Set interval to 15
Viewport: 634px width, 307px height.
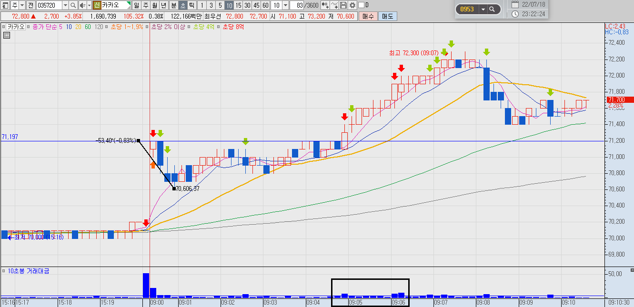(x=238, y=5)
